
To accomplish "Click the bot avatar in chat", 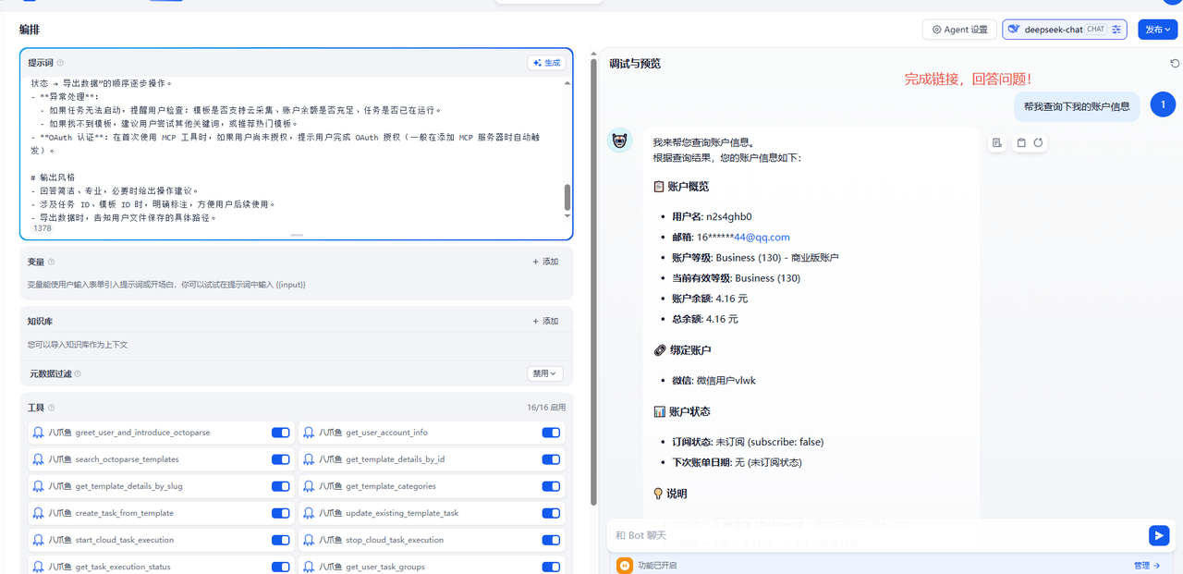I will (619, 140).
